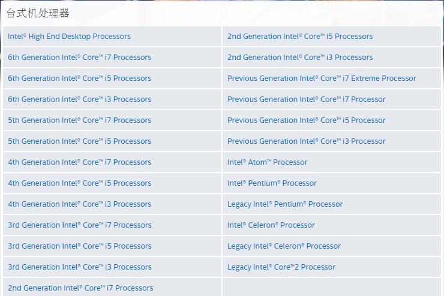Open 6th Generation Intel Core i5 Processors

click(79, 78)
